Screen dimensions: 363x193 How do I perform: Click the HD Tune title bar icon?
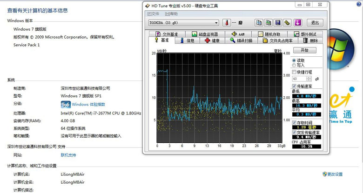(148, 6)
